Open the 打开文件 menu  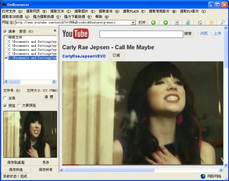click(12, 11)
